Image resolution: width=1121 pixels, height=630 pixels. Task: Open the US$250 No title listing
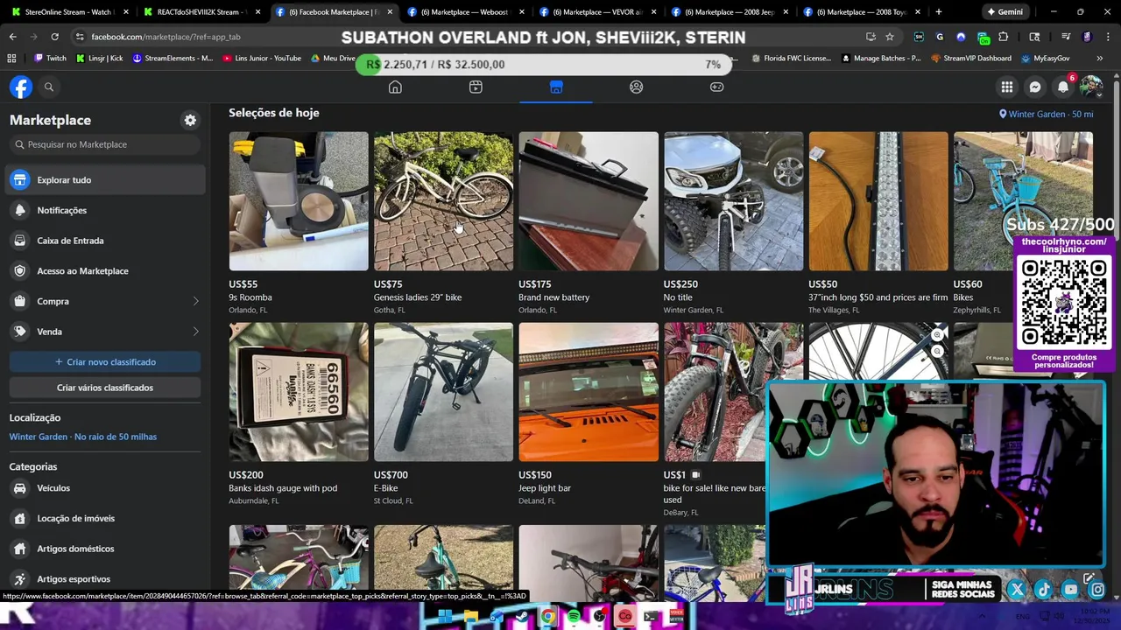click(733, 201)
